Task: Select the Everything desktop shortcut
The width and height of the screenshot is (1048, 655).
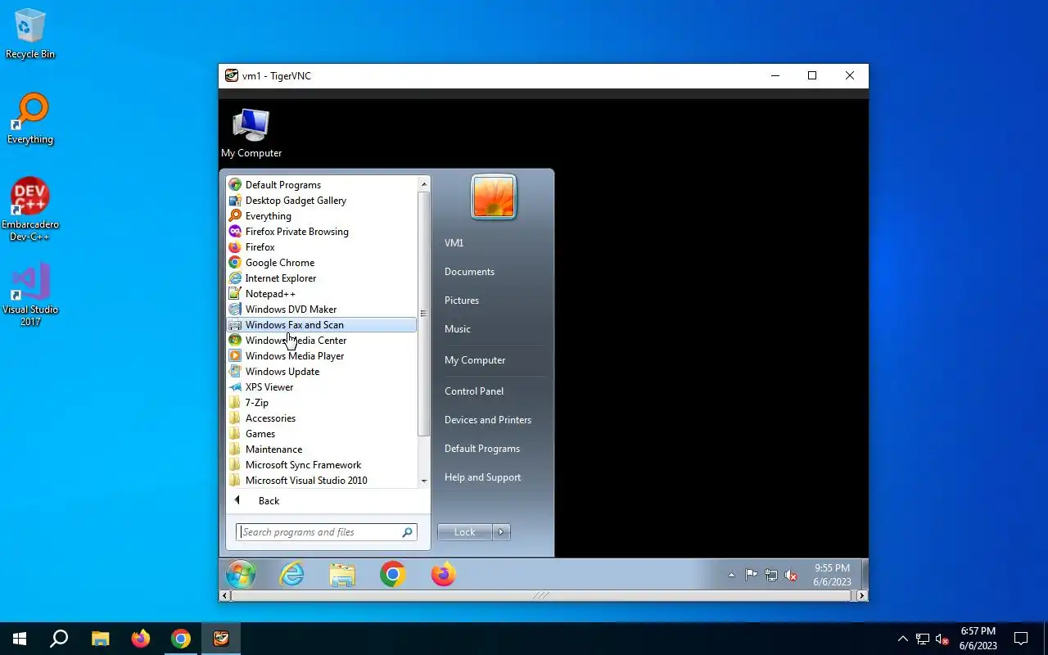Action: [30, 119]
